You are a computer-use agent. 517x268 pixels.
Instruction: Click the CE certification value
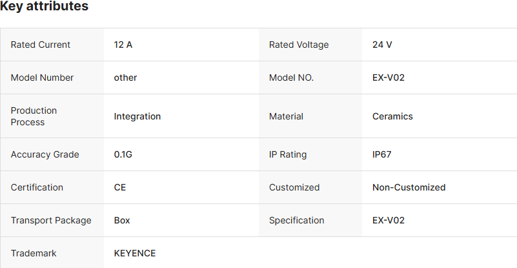click(x=120, y=187)
